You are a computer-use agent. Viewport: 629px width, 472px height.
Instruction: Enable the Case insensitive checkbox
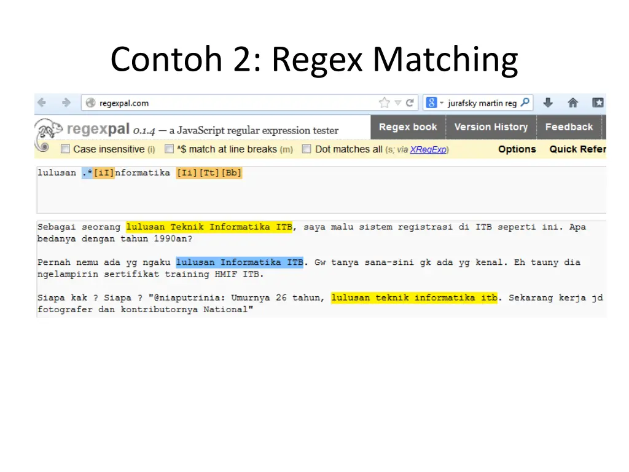tap(65, 149)
